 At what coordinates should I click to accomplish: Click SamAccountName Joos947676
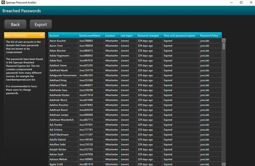[86, 60]
